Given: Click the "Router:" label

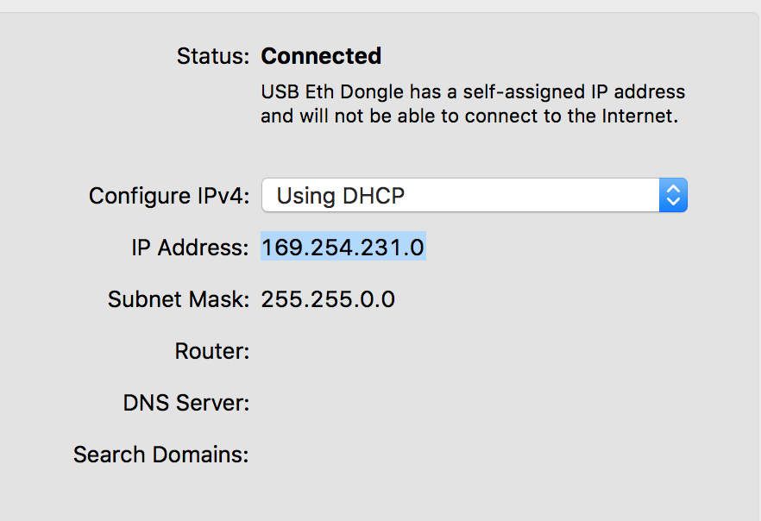Looking at the screenshot, I should click(x=211, y=351).
